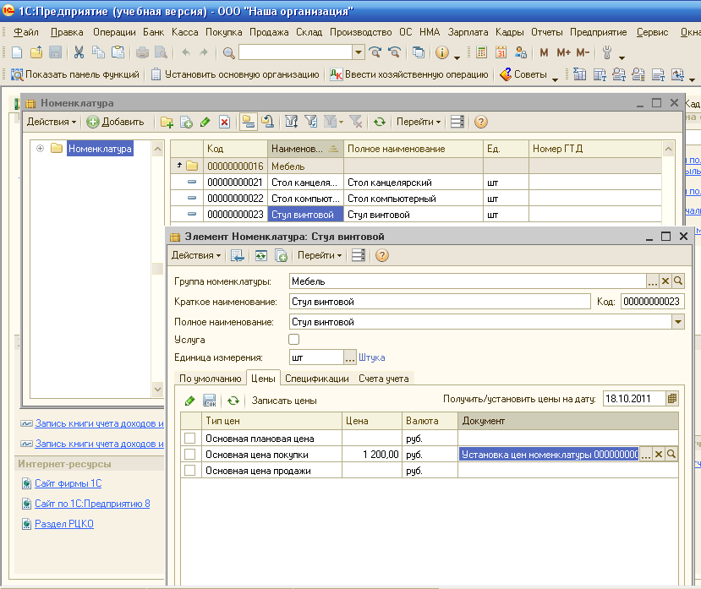Screen dimensions: 701x589
Task: Open the Банк menu
Action: click(x=153, y=32)
